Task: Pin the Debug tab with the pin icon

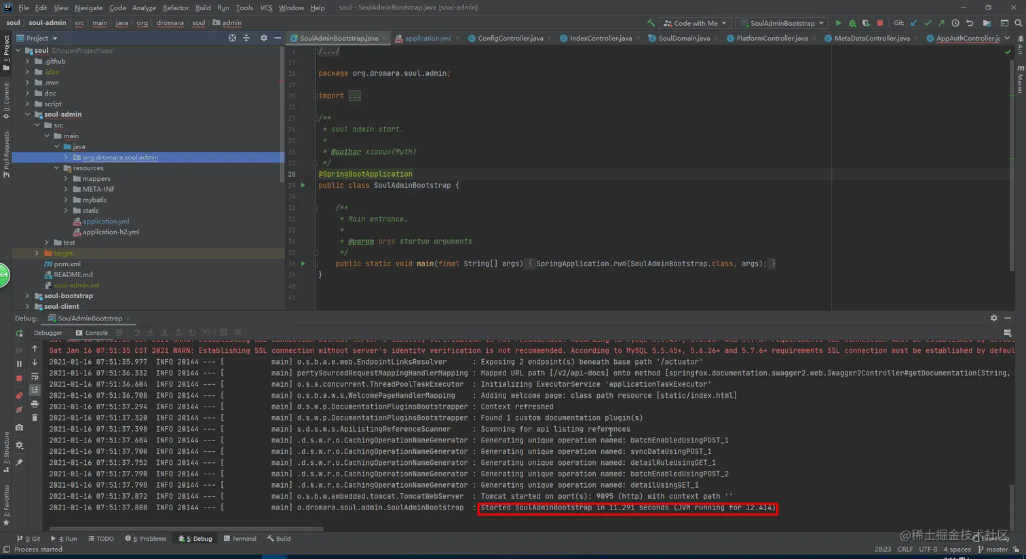Action: pyautogui.click(x=19, y=463)
